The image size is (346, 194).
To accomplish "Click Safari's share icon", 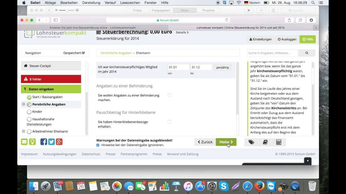I will pyautogui.click(x=290, y=20).
